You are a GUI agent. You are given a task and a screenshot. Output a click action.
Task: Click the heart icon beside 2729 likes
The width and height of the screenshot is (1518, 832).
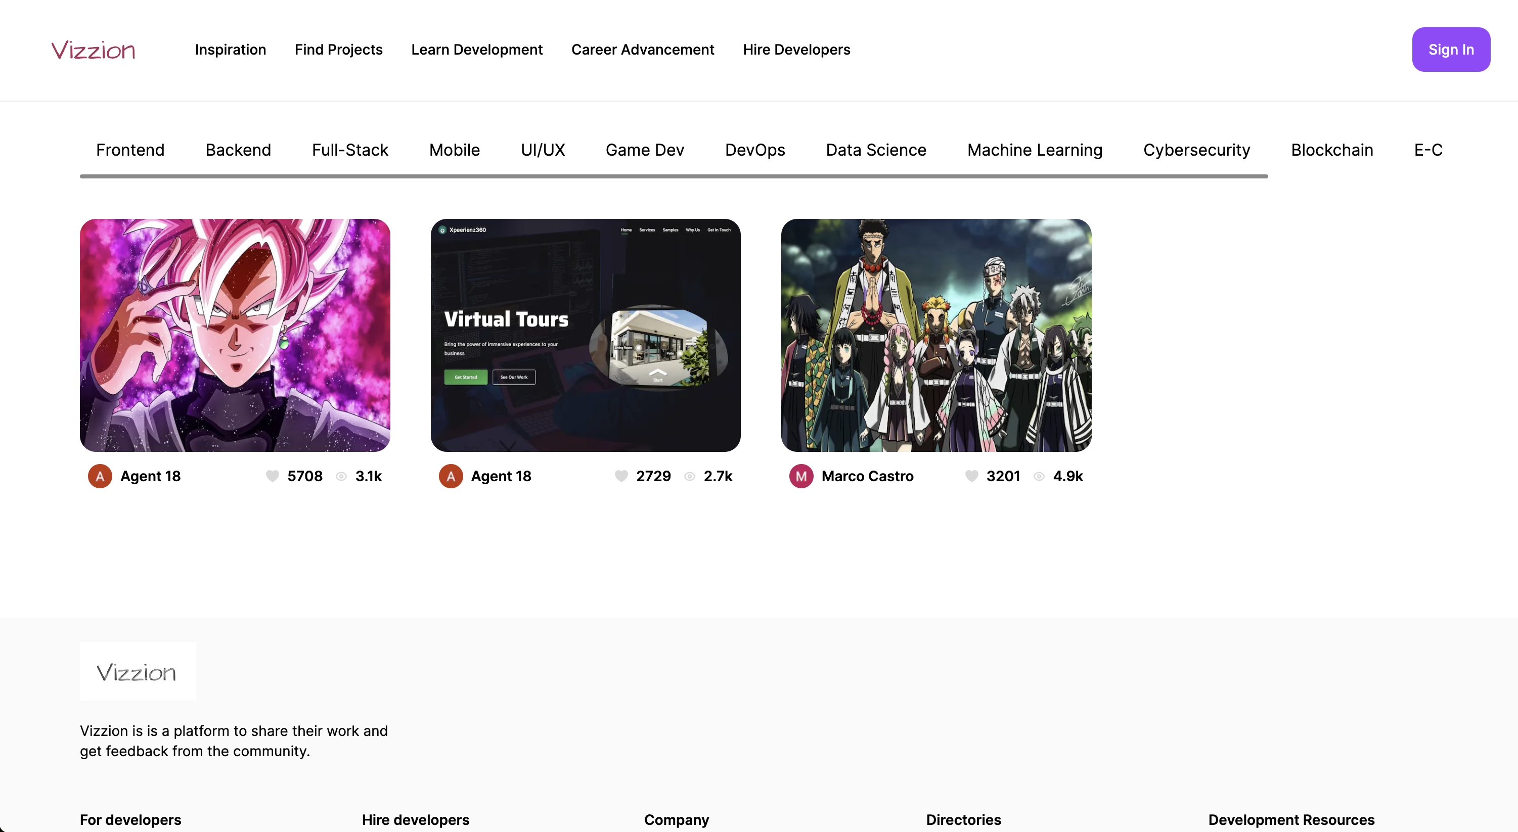(x=621, y=476)
